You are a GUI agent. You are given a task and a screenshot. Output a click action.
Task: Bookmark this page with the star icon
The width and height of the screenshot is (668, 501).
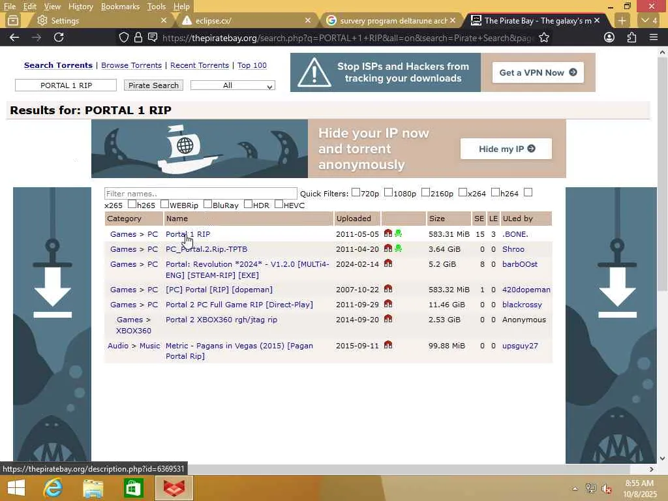click(x=543, y=37)
